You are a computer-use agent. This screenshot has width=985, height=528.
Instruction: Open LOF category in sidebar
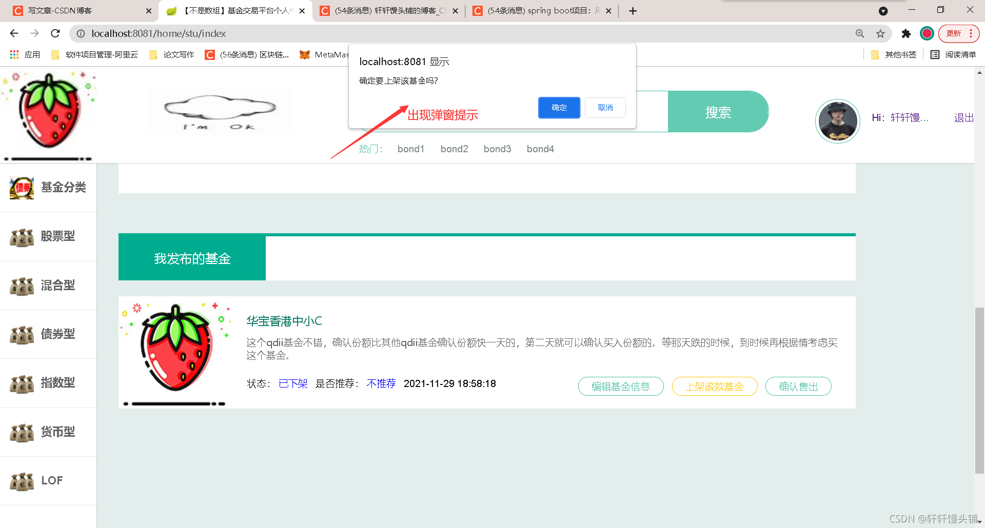tap(48, 481)
